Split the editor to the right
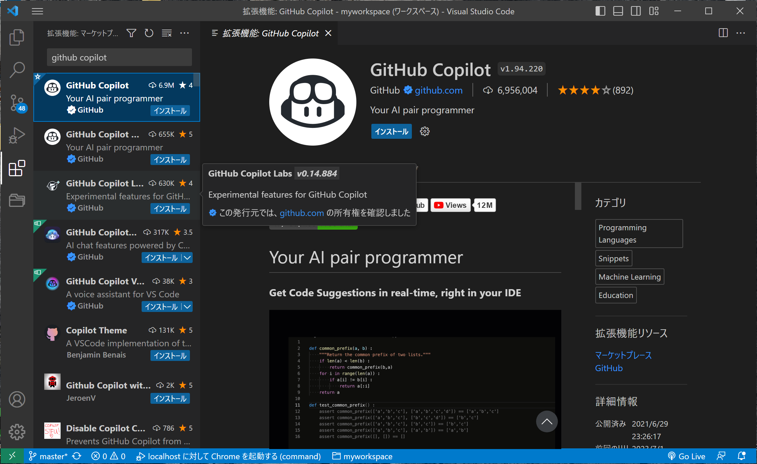Image resolution: width=757 pixels, height=464 pixels. click(723, 33)
